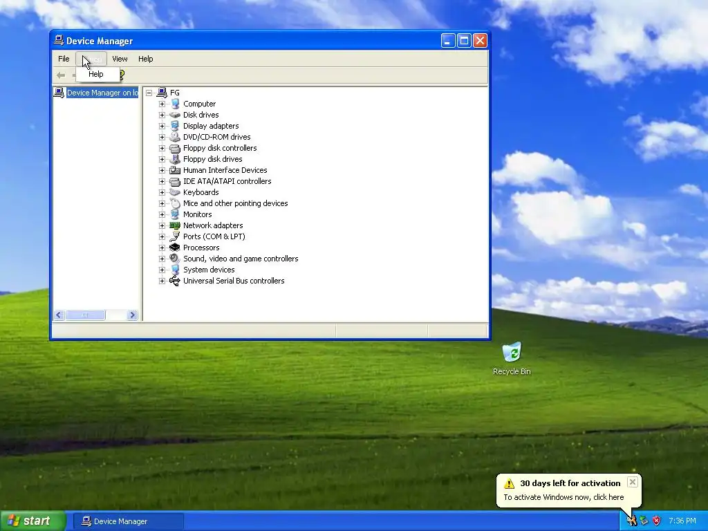This screenshot has width=708, height=531.
Task: Expand the Monitors category
Action: [x=162, y=214]
